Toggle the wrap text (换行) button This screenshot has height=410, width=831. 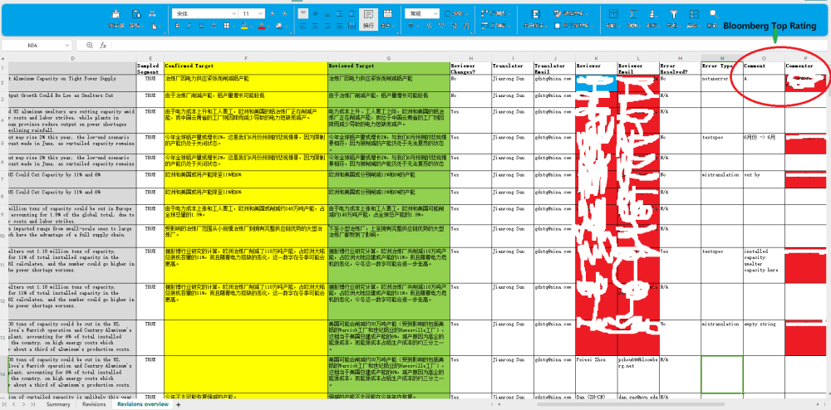point(368,19)
